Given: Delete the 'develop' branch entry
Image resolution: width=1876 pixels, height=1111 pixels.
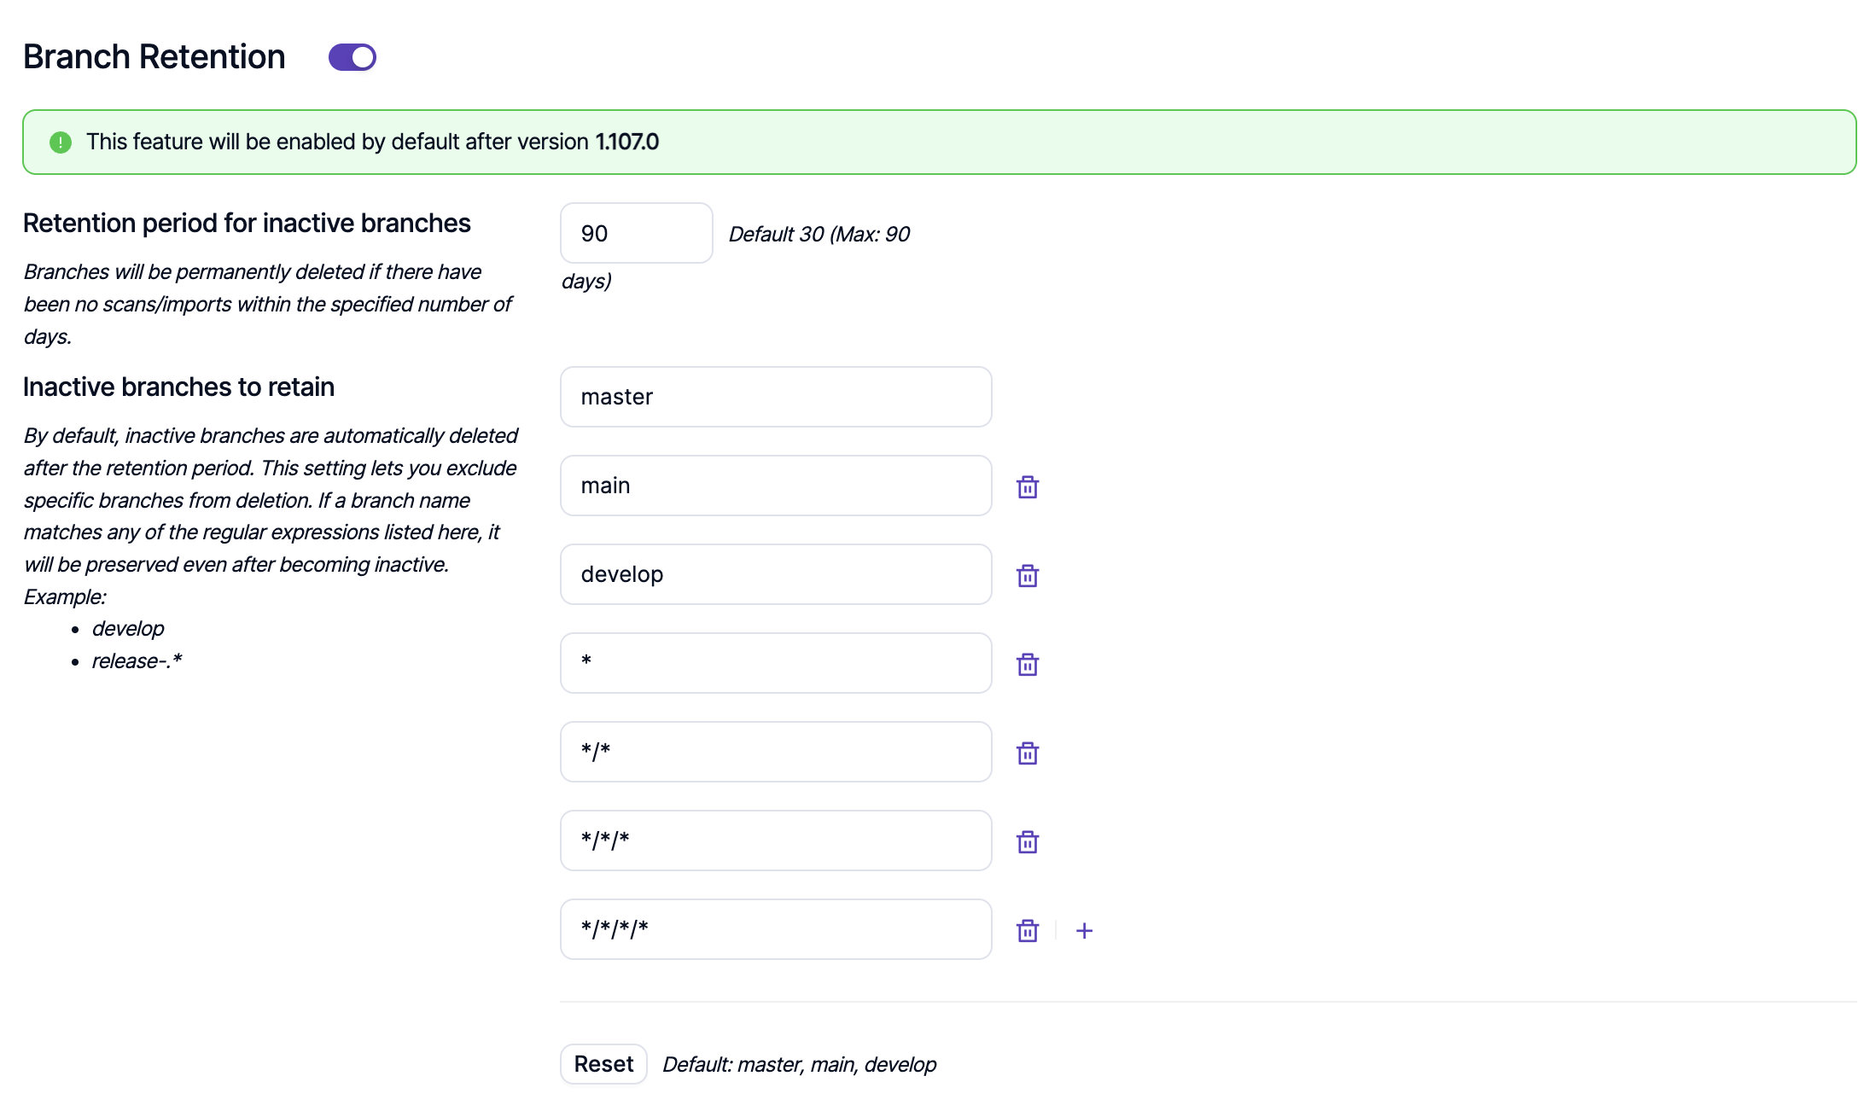Looking at the screenshot, I should 1028,575.
